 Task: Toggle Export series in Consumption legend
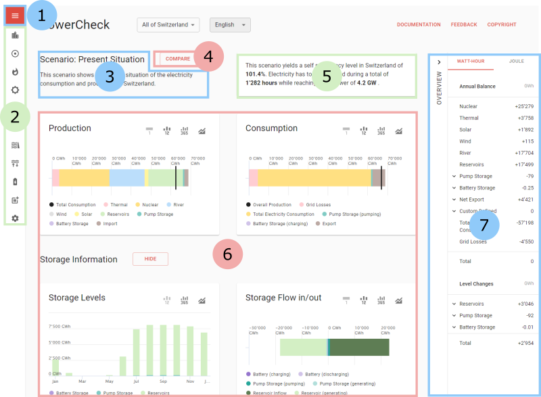[329, 223]
